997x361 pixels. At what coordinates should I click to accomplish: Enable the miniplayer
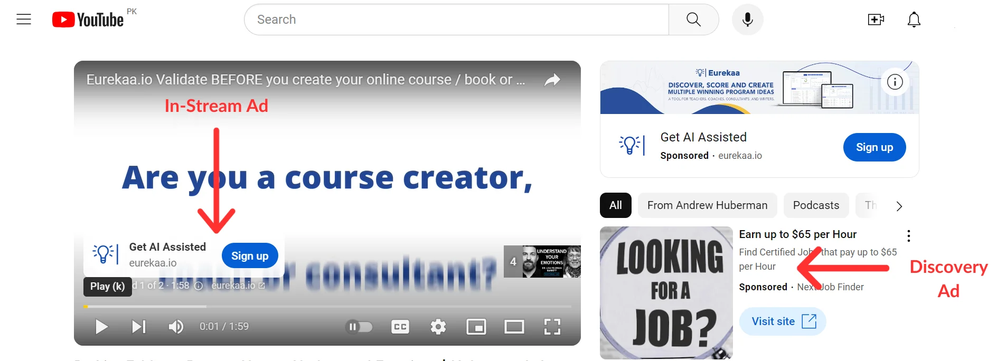point(476,327)
